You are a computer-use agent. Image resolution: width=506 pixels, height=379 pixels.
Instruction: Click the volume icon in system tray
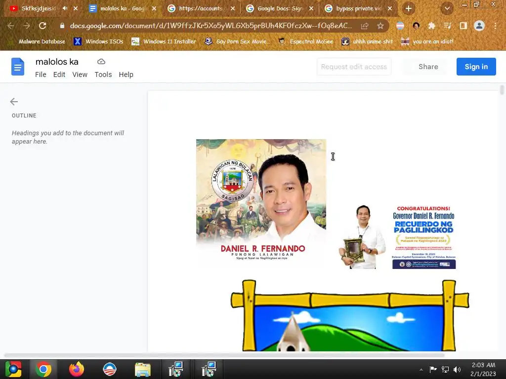tap(457, 369)
